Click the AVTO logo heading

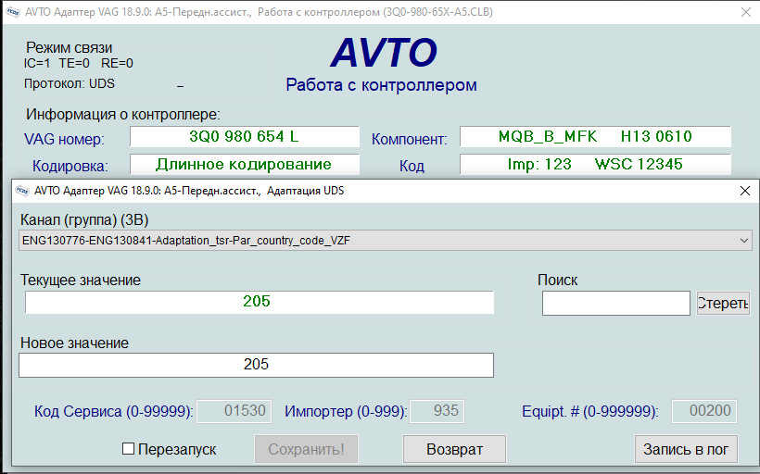pyautogui.click(x=384, y=52)
